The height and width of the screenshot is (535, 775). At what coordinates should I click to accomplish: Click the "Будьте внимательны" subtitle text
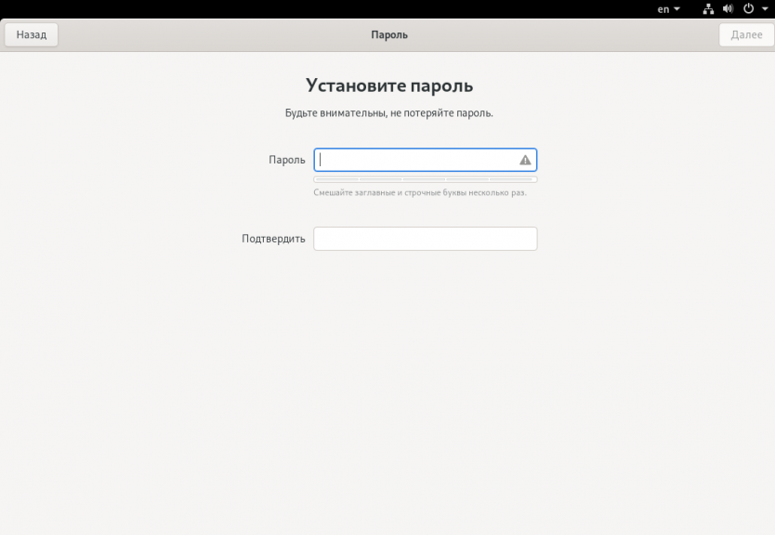point(388,113)
